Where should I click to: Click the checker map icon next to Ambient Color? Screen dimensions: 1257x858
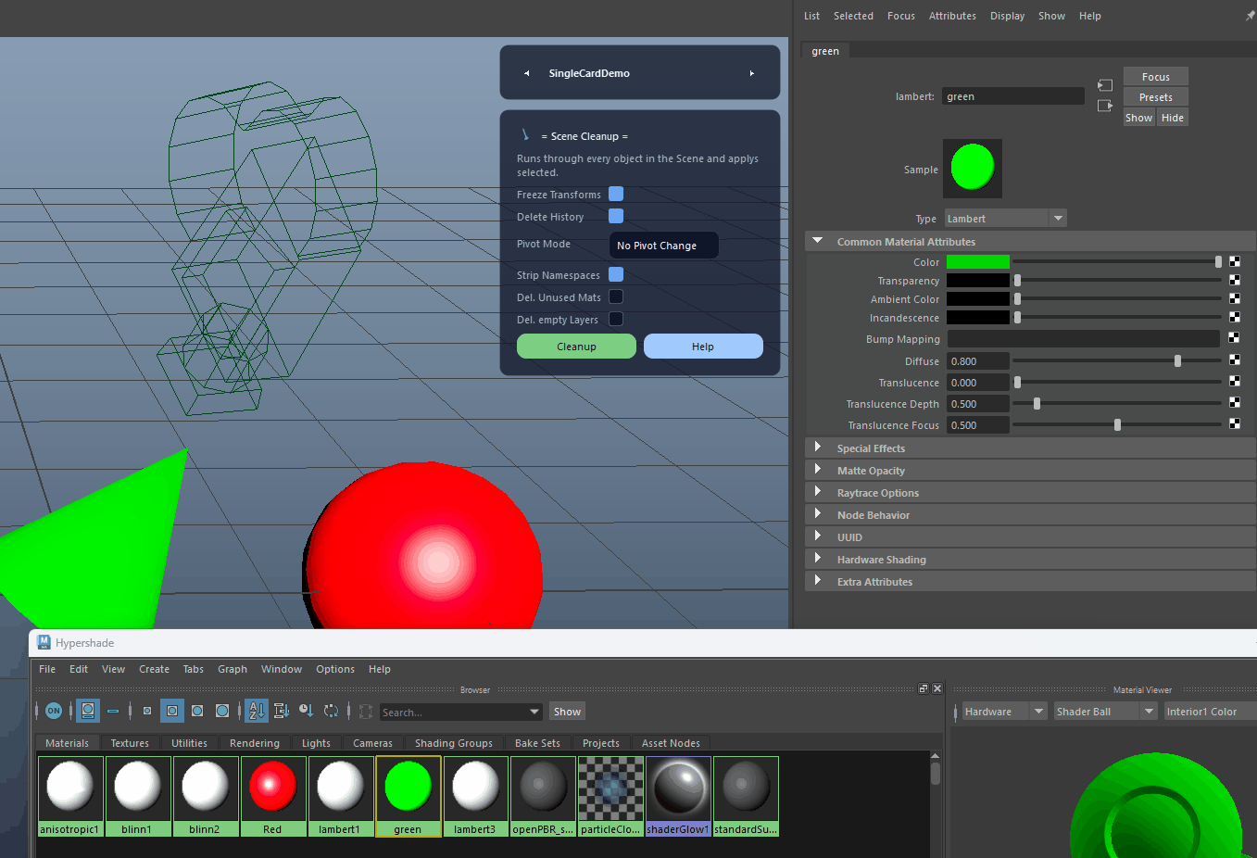[x=1235, y=298]
